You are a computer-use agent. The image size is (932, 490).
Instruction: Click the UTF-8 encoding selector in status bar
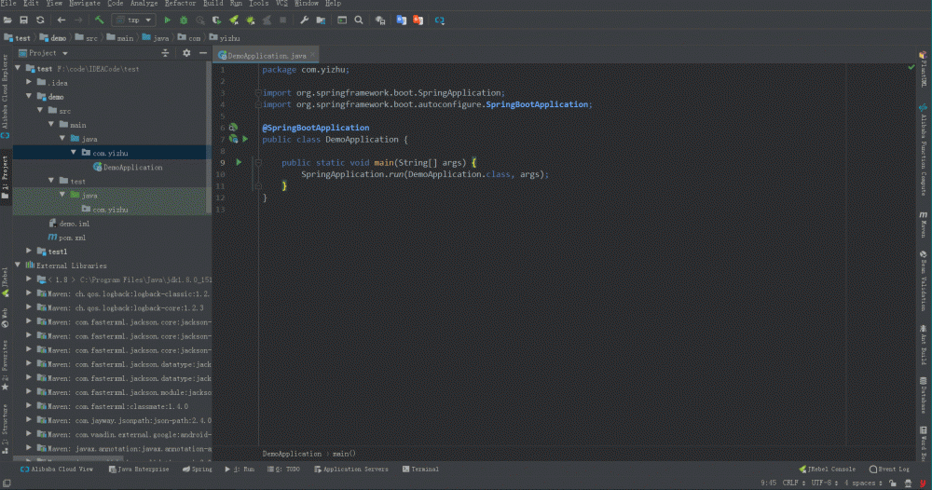[x=822, y=483]
